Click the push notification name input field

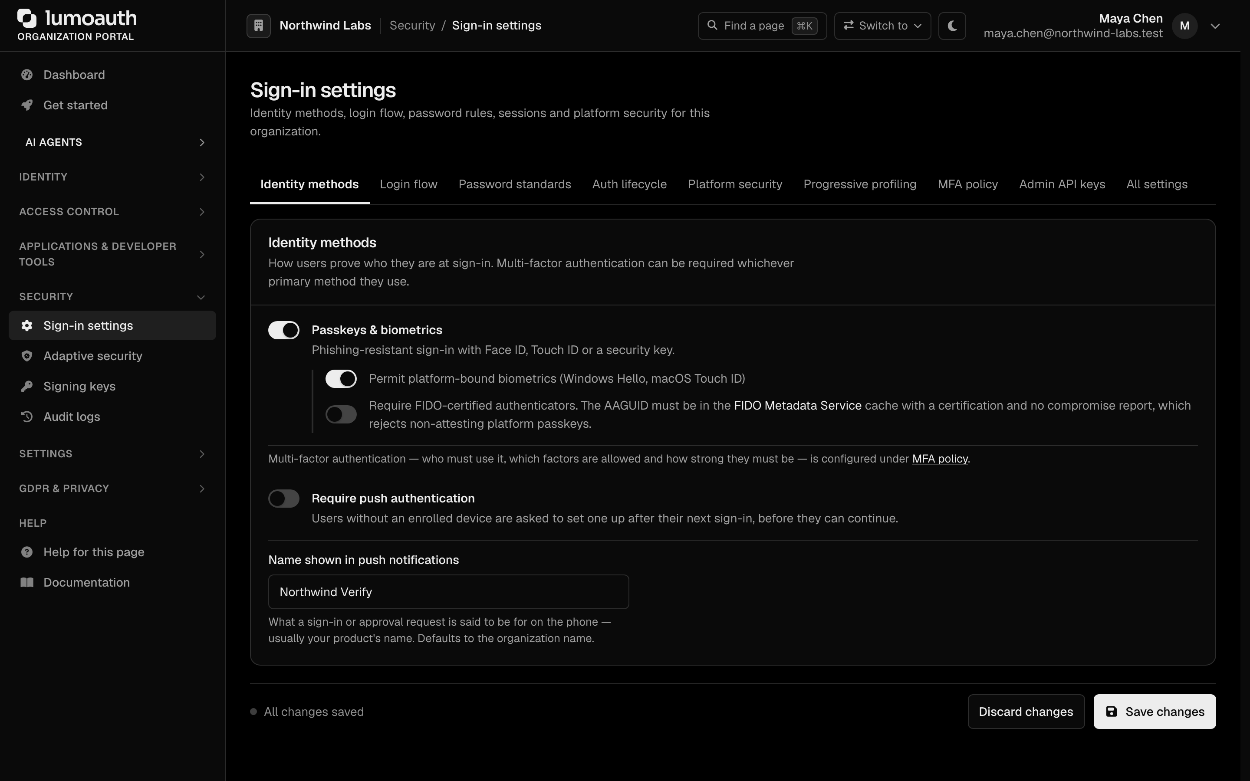[448, 592]
